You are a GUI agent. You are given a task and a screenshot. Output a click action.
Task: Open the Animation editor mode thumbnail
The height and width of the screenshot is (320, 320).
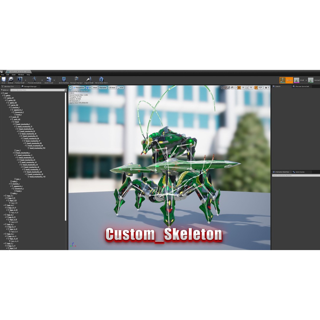point(311,80)
